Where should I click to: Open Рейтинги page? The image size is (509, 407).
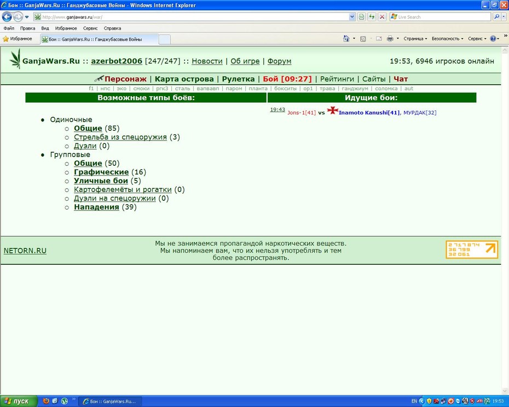[337, 79]
